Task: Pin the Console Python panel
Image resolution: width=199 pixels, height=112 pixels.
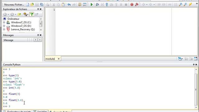Action: point(193,65)
